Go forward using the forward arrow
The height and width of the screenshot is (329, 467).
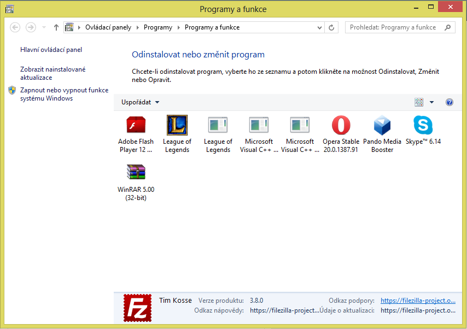31,27
